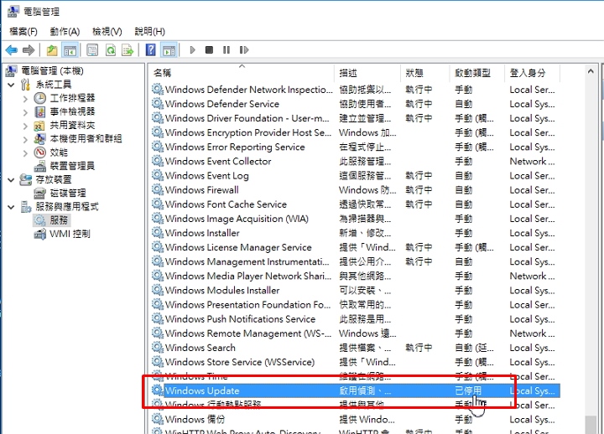Select 共用資料夾 in the tree
604x434 pixels.
(72, 125)
